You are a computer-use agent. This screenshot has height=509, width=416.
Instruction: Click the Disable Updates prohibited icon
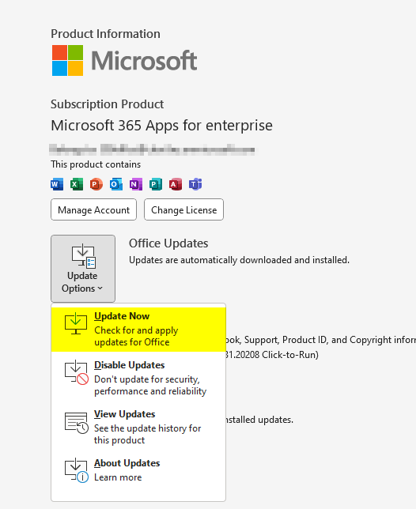tap(76, 373)
